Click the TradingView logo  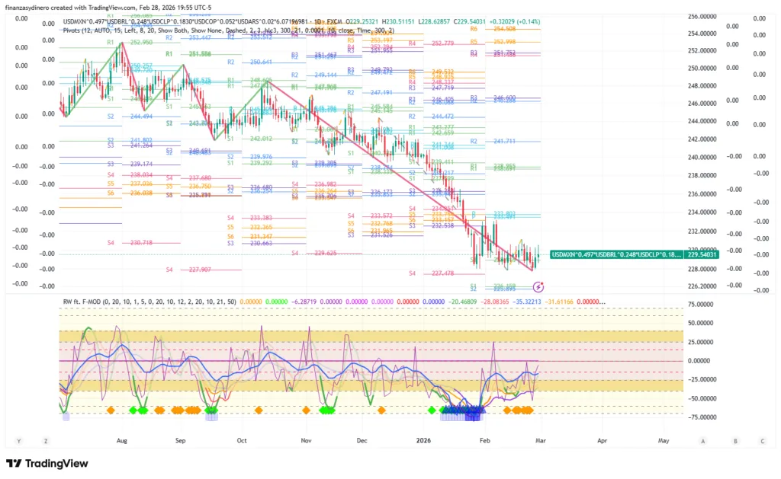pyautogui.click(x=47, y=463)
